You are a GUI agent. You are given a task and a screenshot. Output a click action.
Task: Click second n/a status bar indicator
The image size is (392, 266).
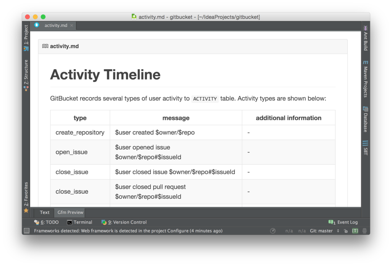point(302,231)
